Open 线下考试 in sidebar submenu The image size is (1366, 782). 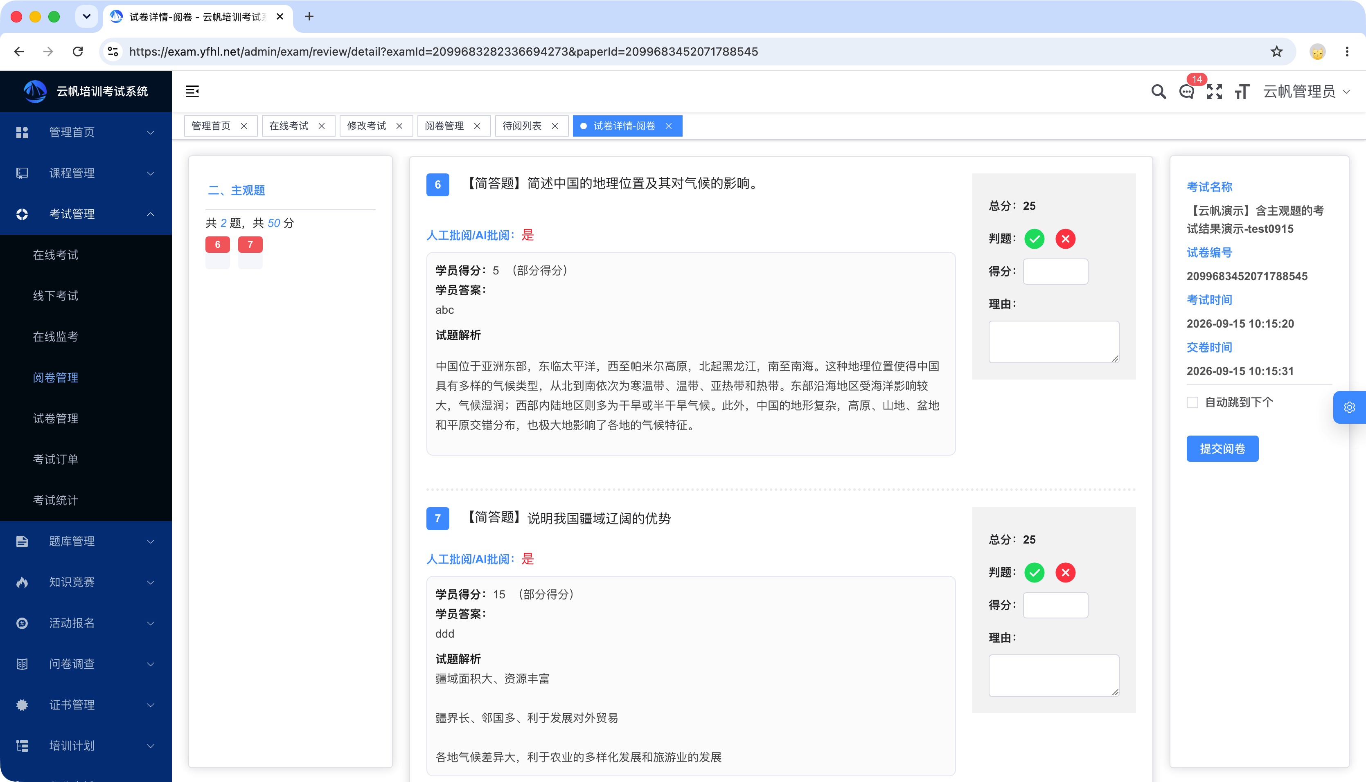(55, 295)
